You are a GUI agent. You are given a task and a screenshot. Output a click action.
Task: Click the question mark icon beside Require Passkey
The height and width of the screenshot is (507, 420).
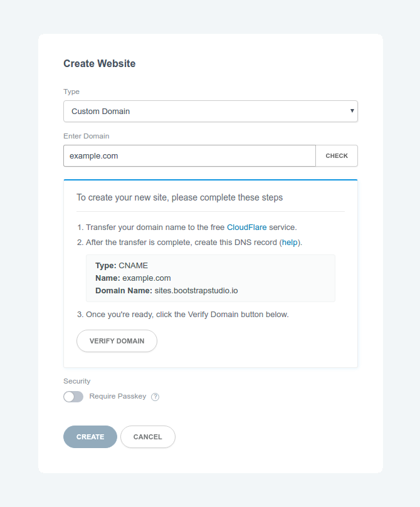[x=155, y=397]
